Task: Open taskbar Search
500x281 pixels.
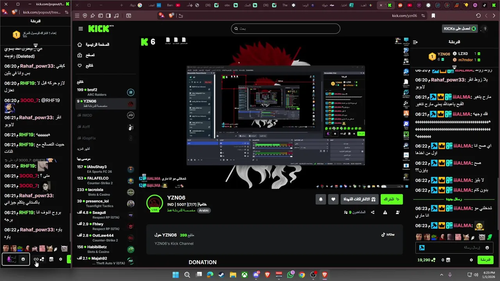Action: click(x=187, y=275)
